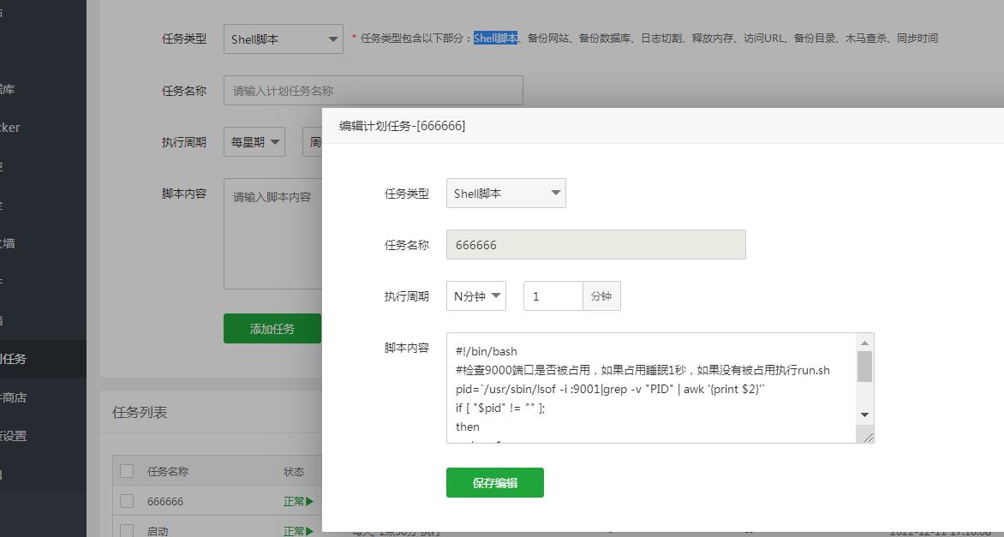Focus the 请输入计划任务名称 input field
The image size is (1004, 537).
[x=373, y=91]
